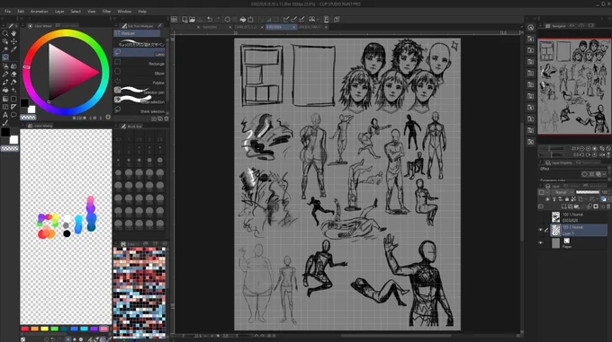
Task: Select the highlighted Selection area tool
Action: tap(5, 57)
